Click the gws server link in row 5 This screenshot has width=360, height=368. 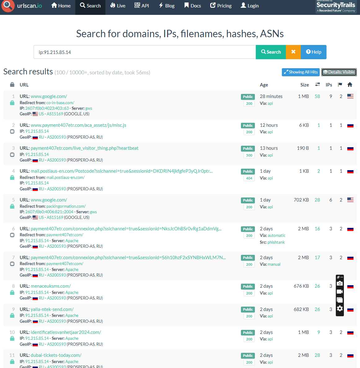click(x=93, y=212)
